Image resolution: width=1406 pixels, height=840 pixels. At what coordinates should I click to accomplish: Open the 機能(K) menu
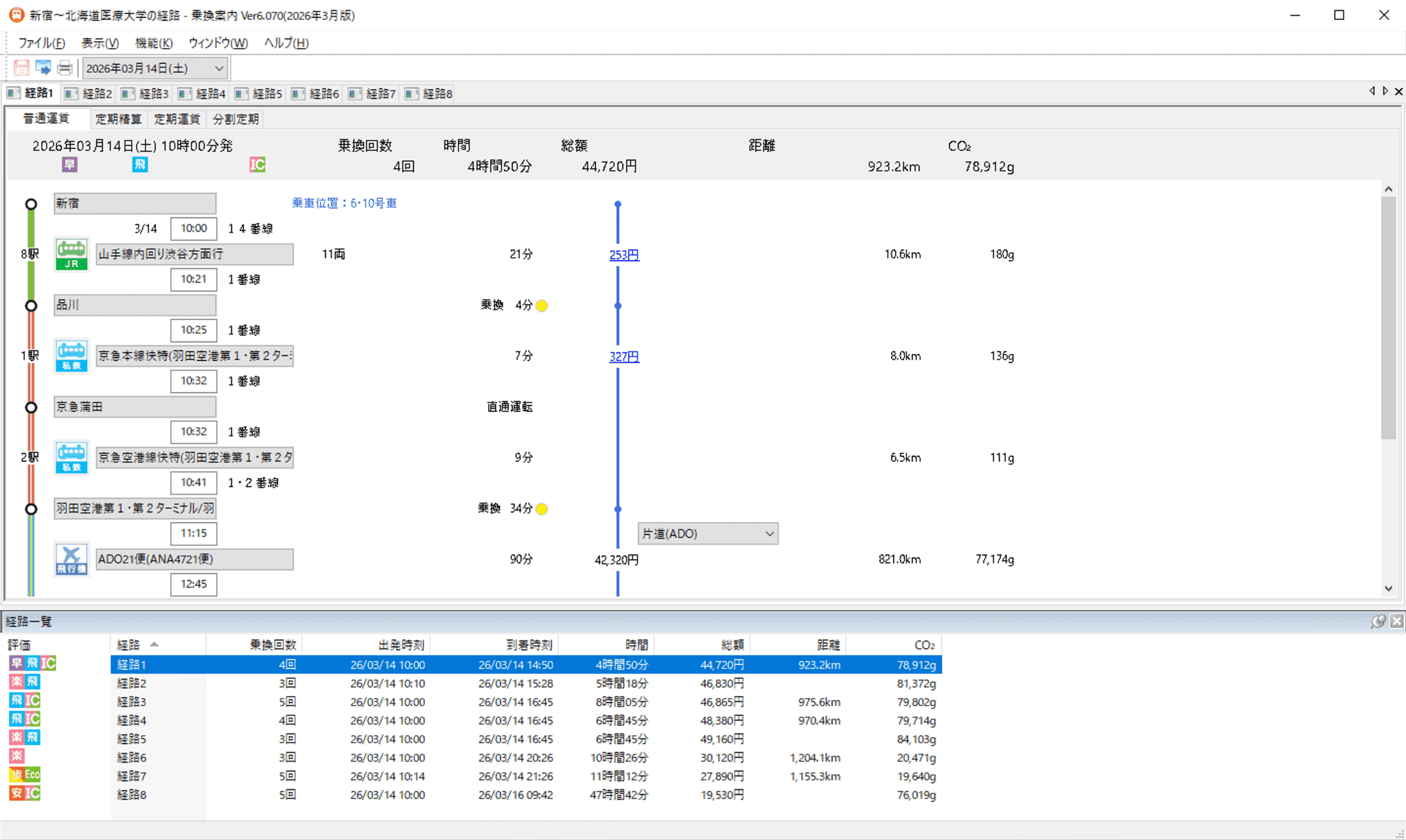[x=154, y=43]
